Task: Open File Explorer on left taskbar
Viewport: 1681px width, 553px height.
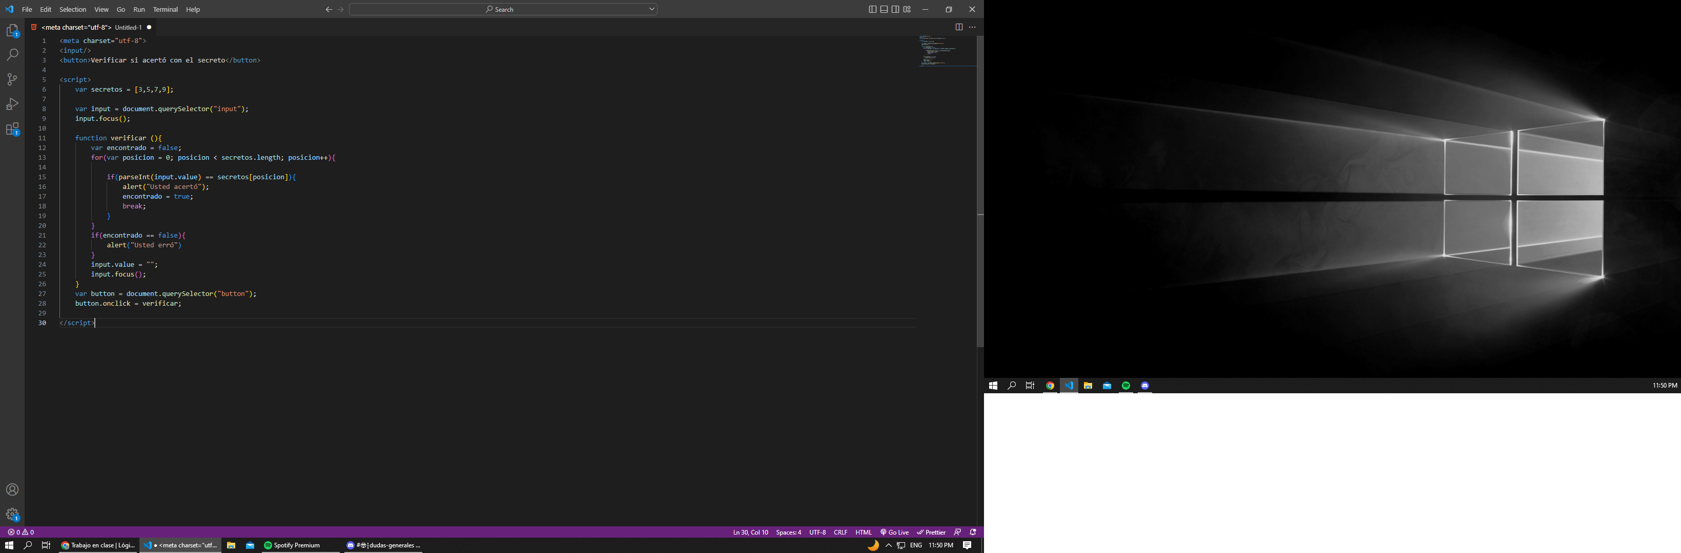Action: pyautogui.click(x=231, y=545)
